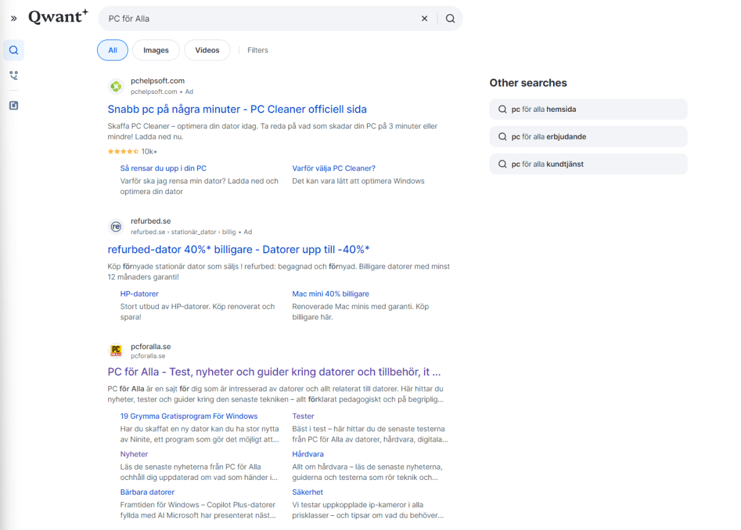Viewport: 741px width, 530px height.
Task: Click the PC för Alla site favicon
Action: pyautogui.click(x=116, y=351)
